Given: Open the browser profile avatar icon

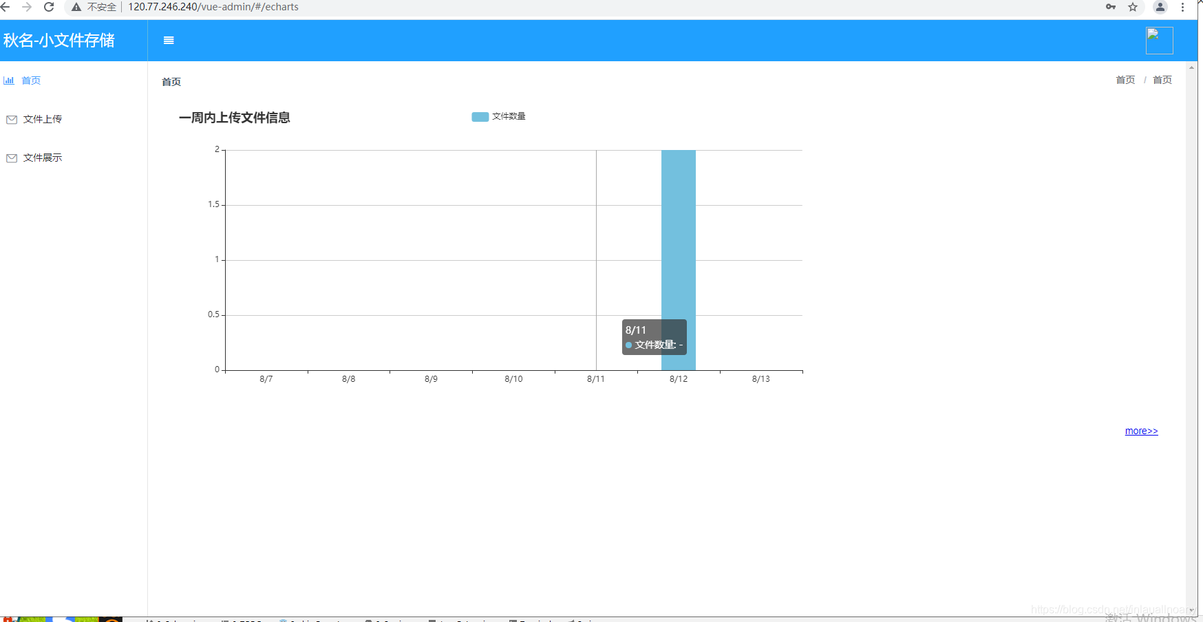Looking at the screenshot, I should click(x=1160, y=7).
